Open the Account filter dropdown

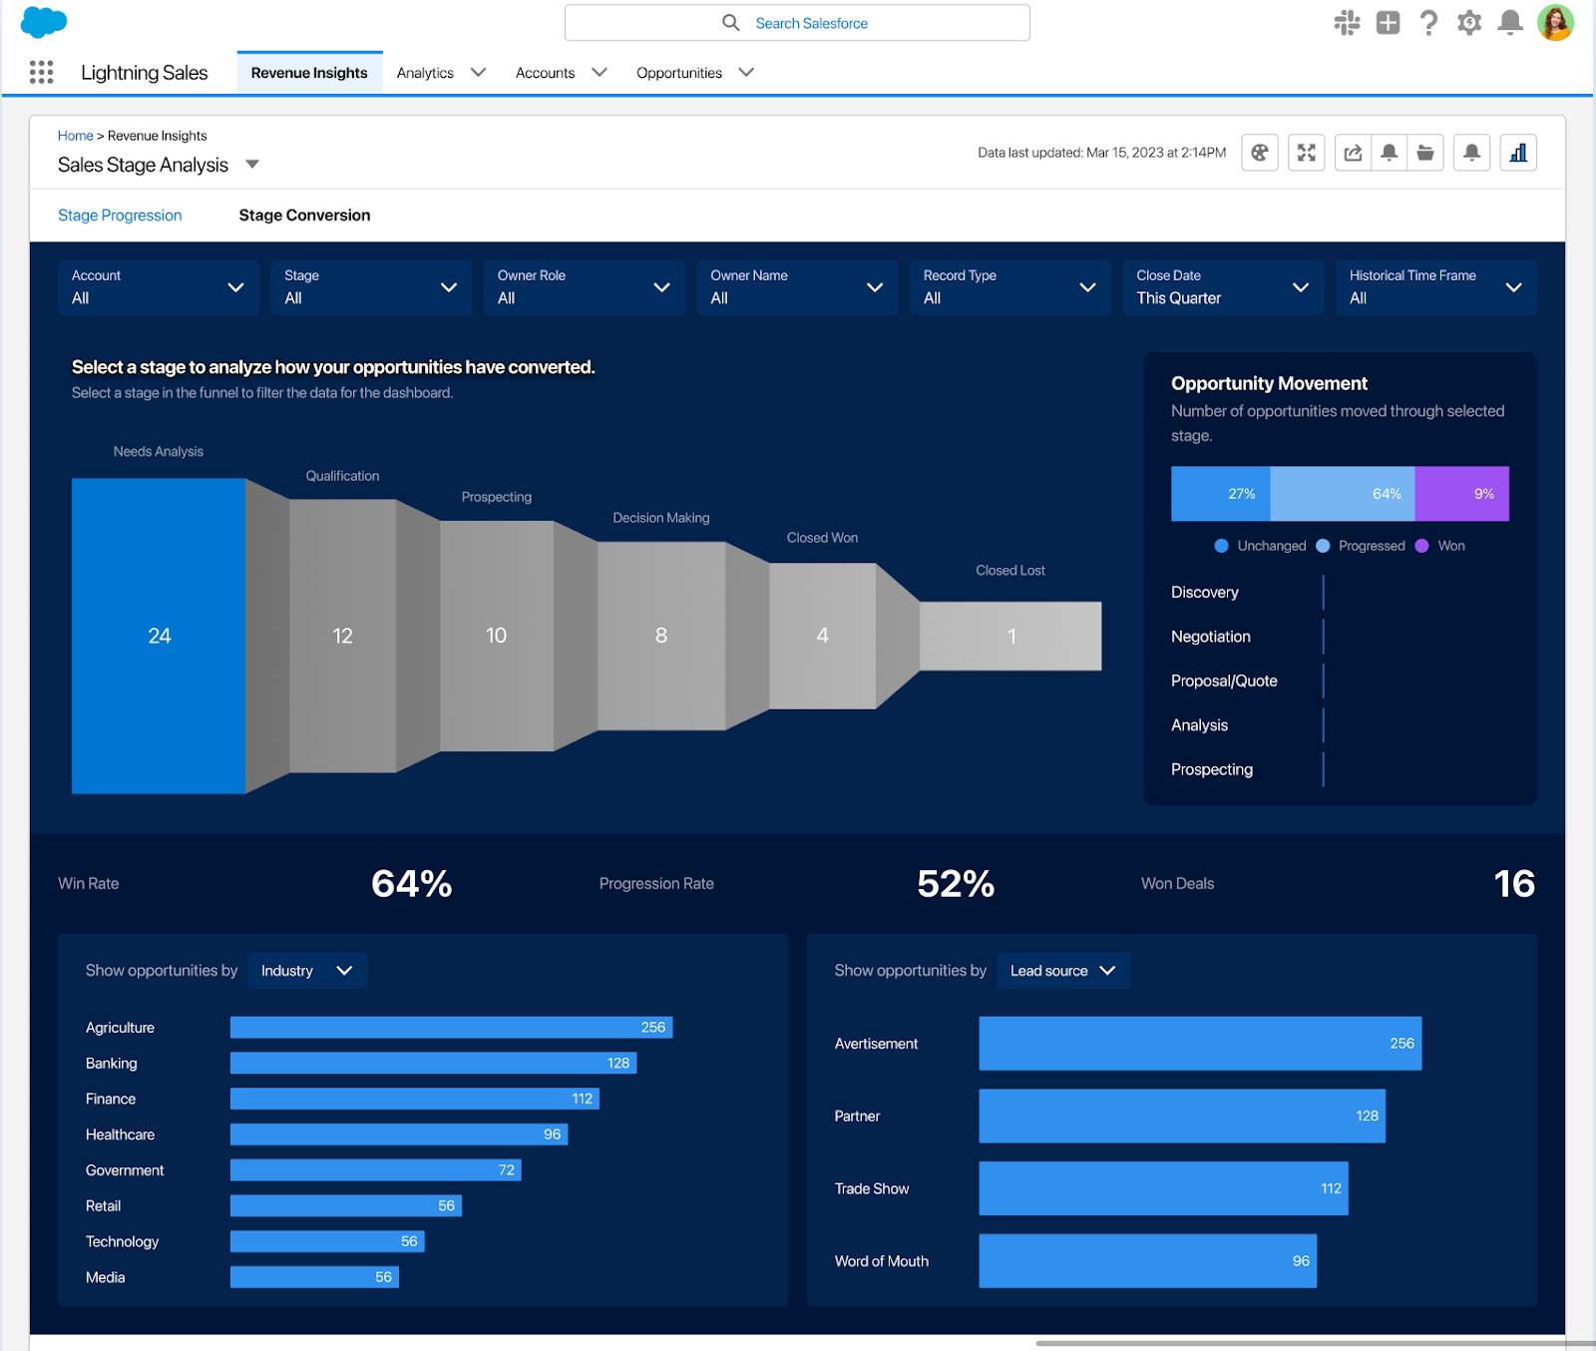[159, 287]
